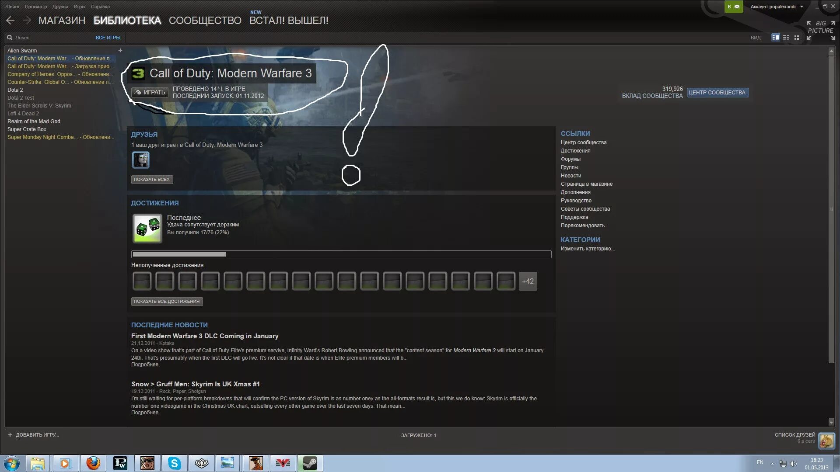Click ПОКАЗАТЬ ВСЕ ДОСТИЖЕНИЯ button
840x472 pixels.
[x=167, y=302]
